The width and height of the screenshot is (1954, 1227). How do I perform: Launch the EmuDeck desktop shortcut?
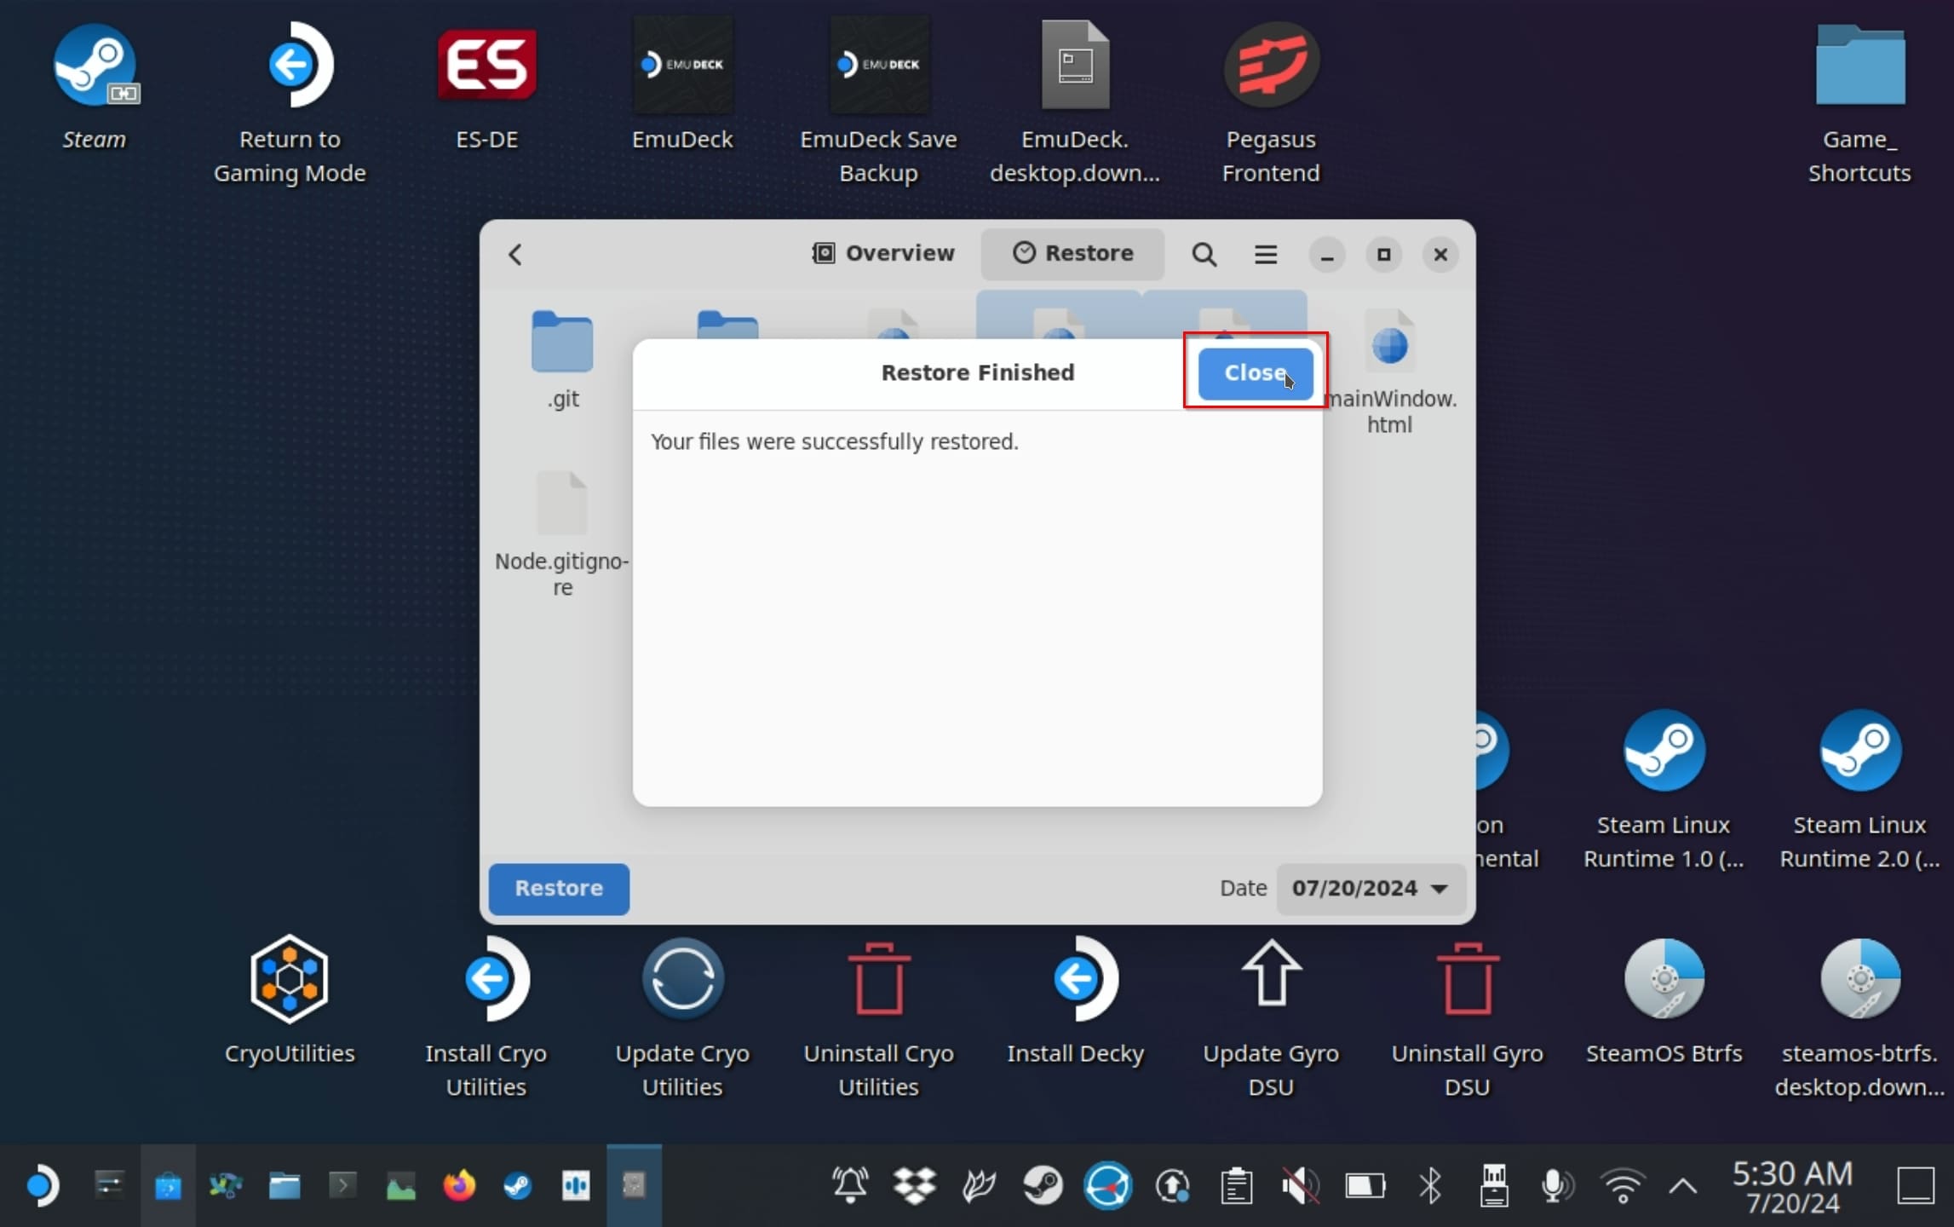pos(682,85)
